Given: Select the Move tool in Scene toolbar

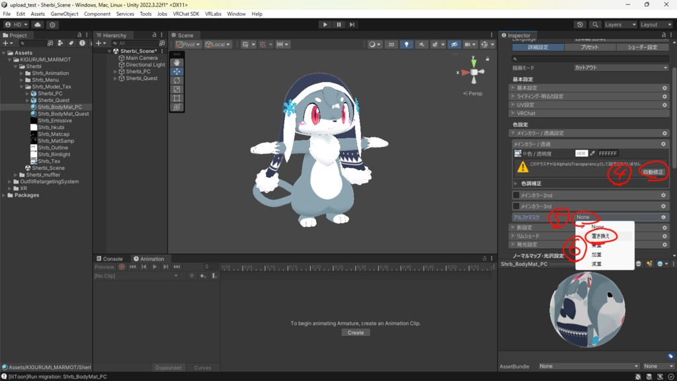Looking at the screenshot, I should pyautogui.click(x=177, y=71).
